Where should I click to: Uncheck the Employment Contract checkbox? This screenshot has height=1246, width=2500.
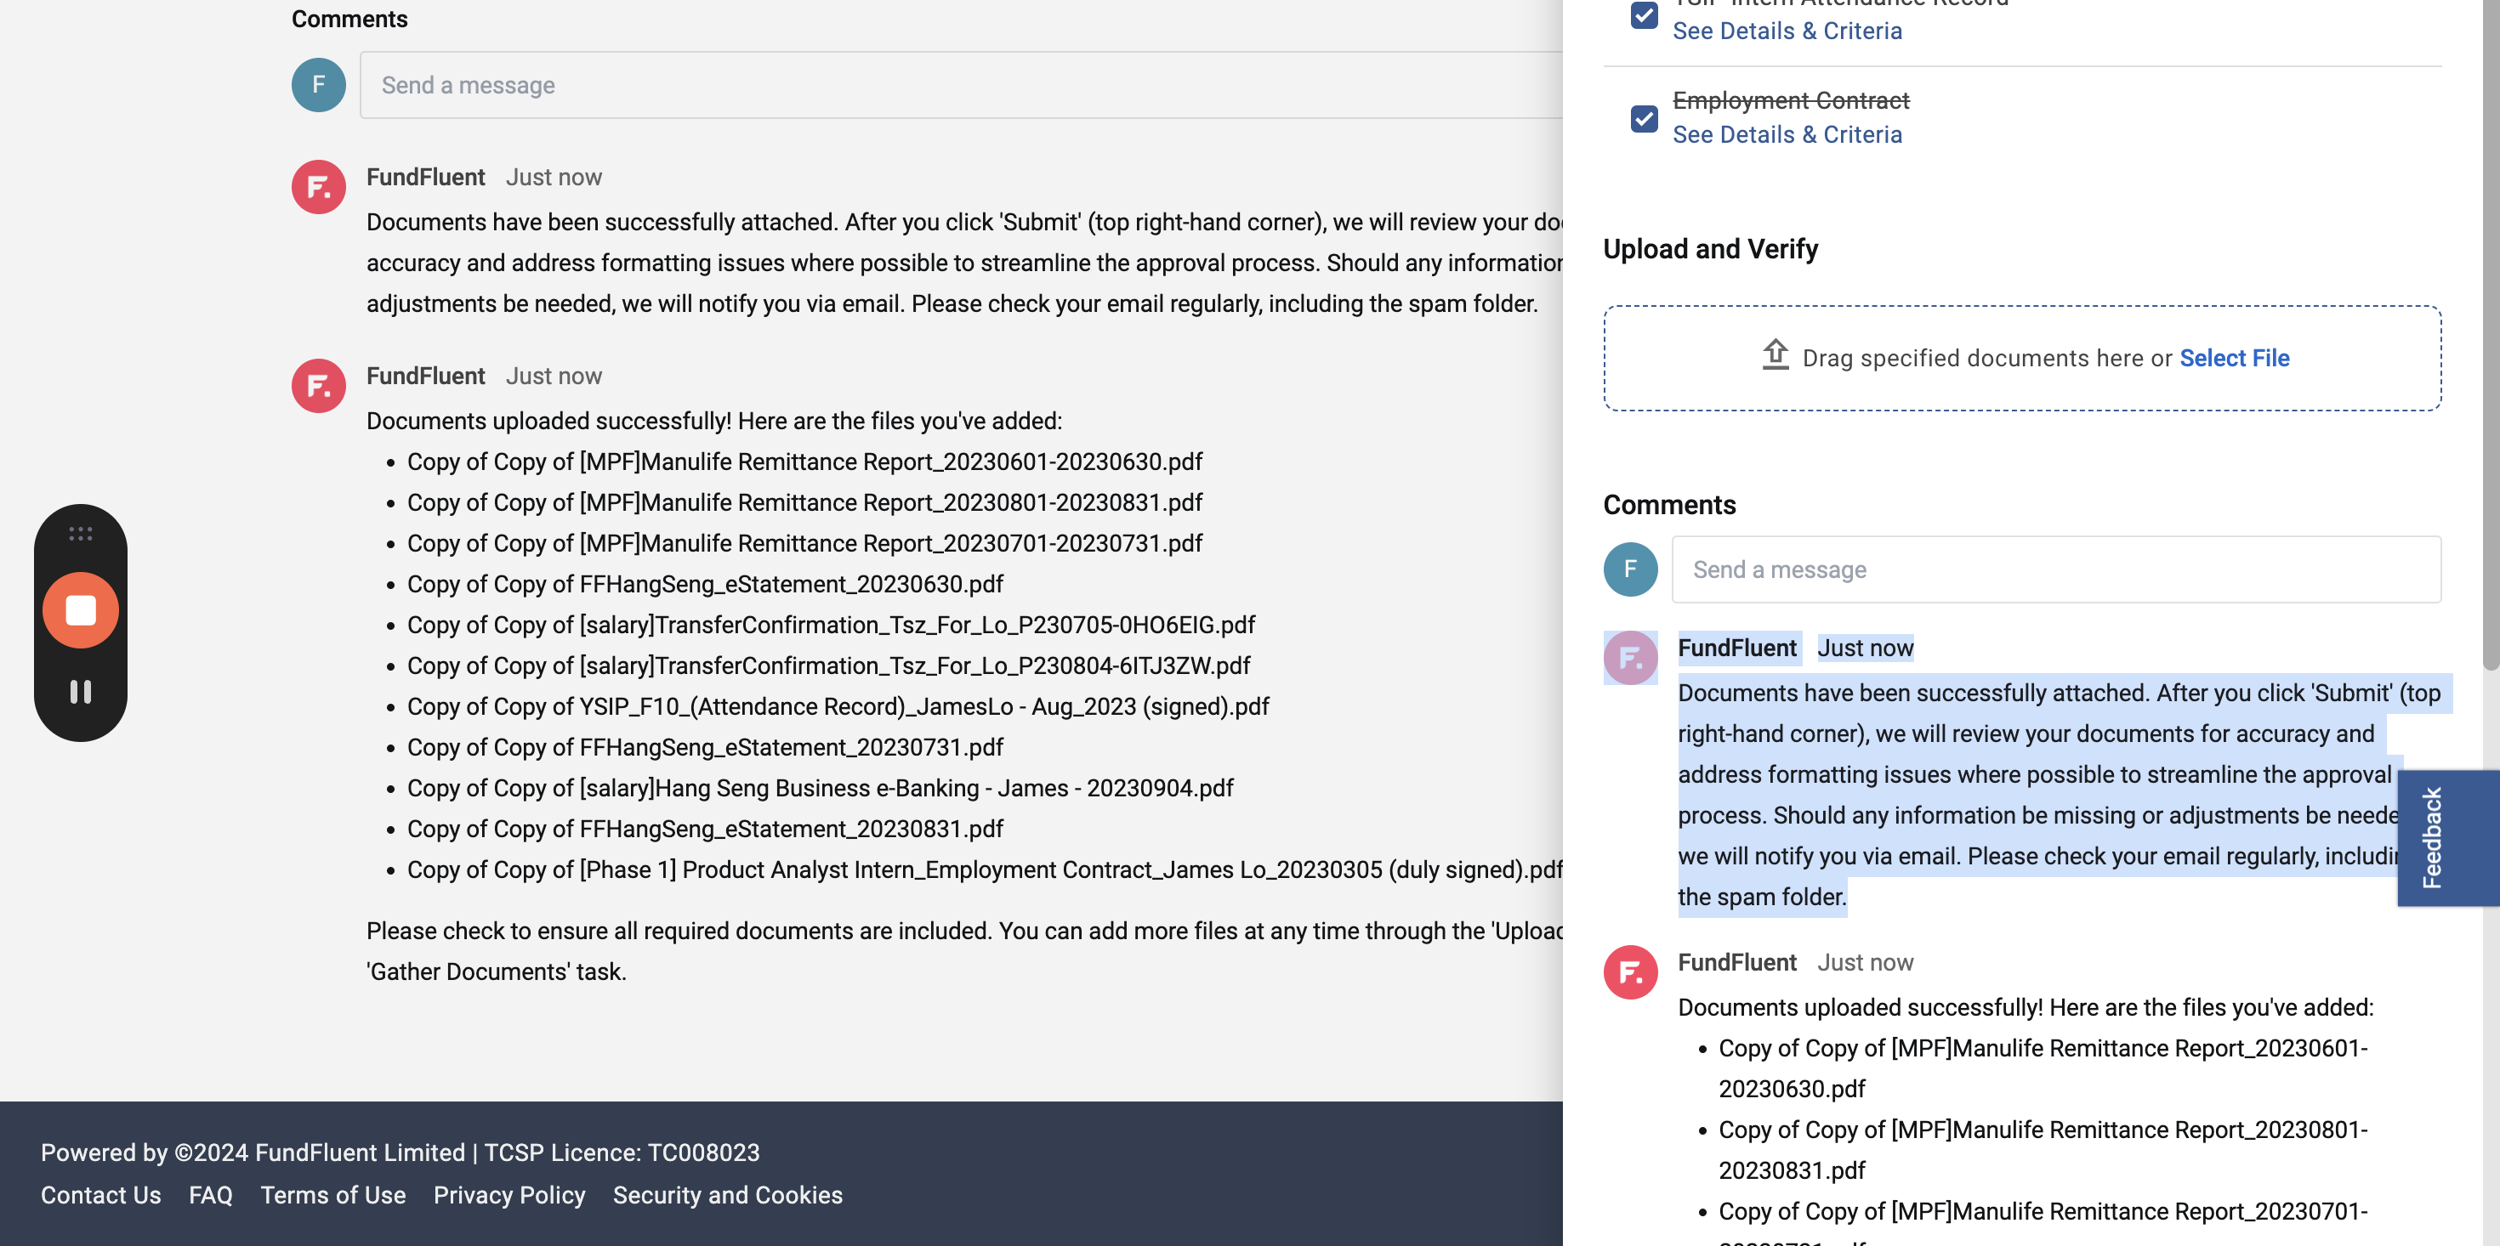[1644, 118]
